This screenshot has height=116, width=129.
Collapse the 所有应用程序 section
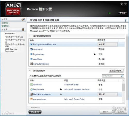30,71
